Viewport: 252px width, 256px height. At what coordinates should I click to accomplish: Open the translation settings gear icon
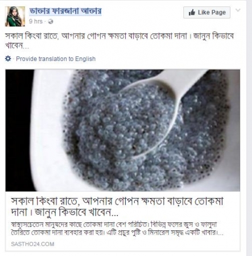[8, 59]
